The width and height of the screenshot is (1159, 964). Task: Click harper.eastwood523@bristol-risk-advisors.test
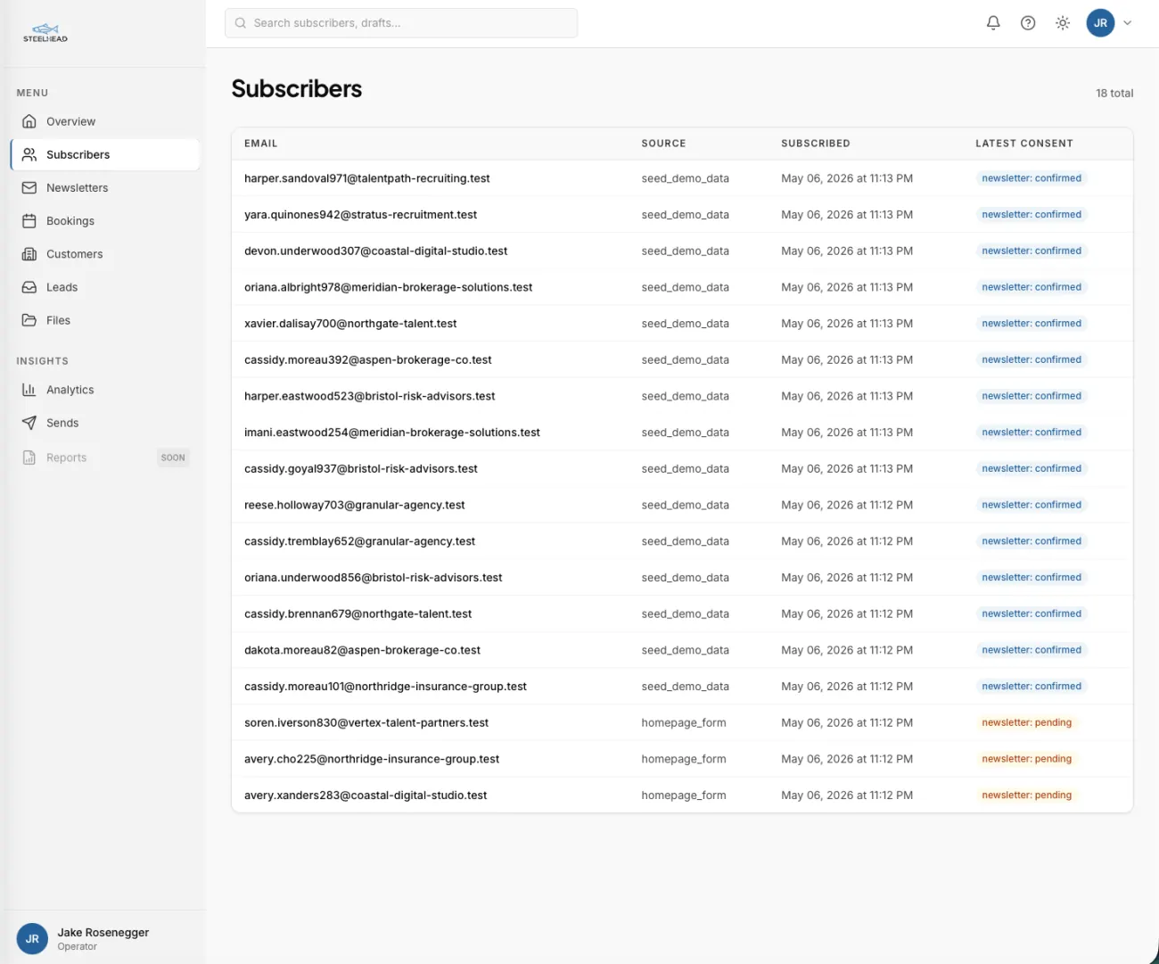tap(369, 396)
